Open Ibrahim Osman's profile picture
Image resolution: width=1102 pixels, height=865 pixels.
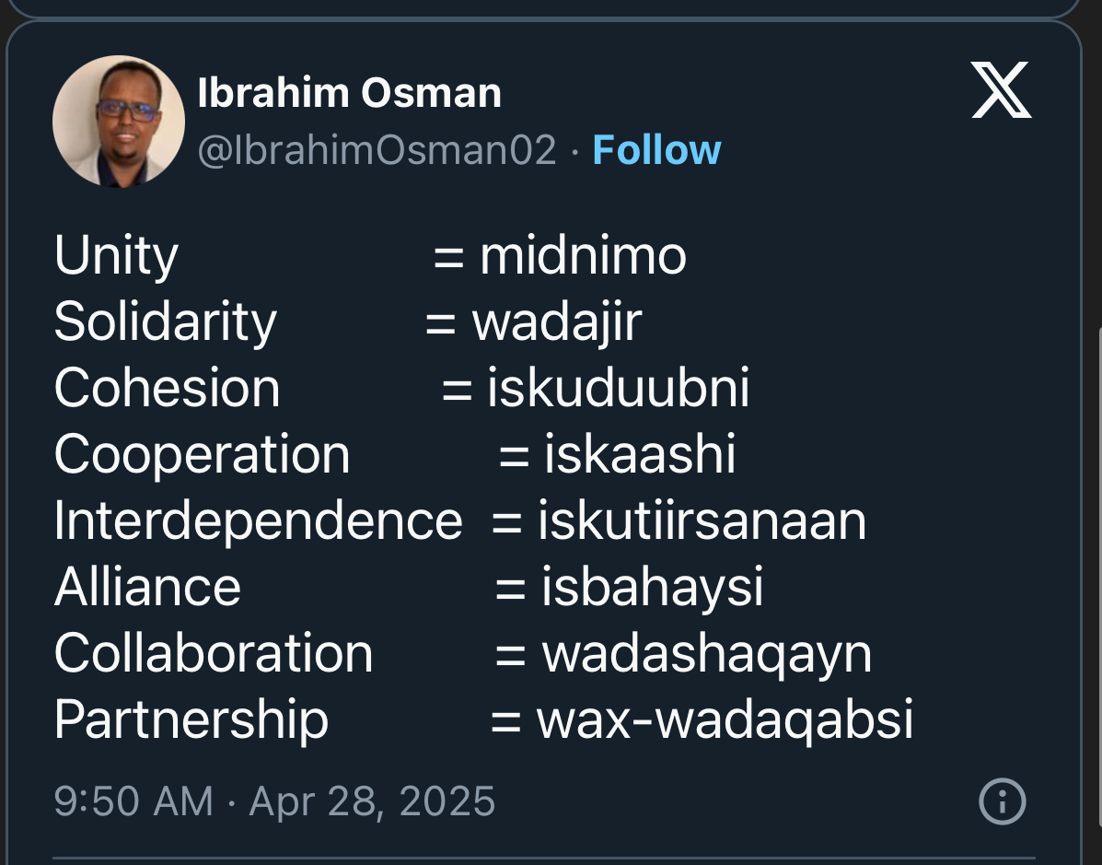click(x=119, y=121)
